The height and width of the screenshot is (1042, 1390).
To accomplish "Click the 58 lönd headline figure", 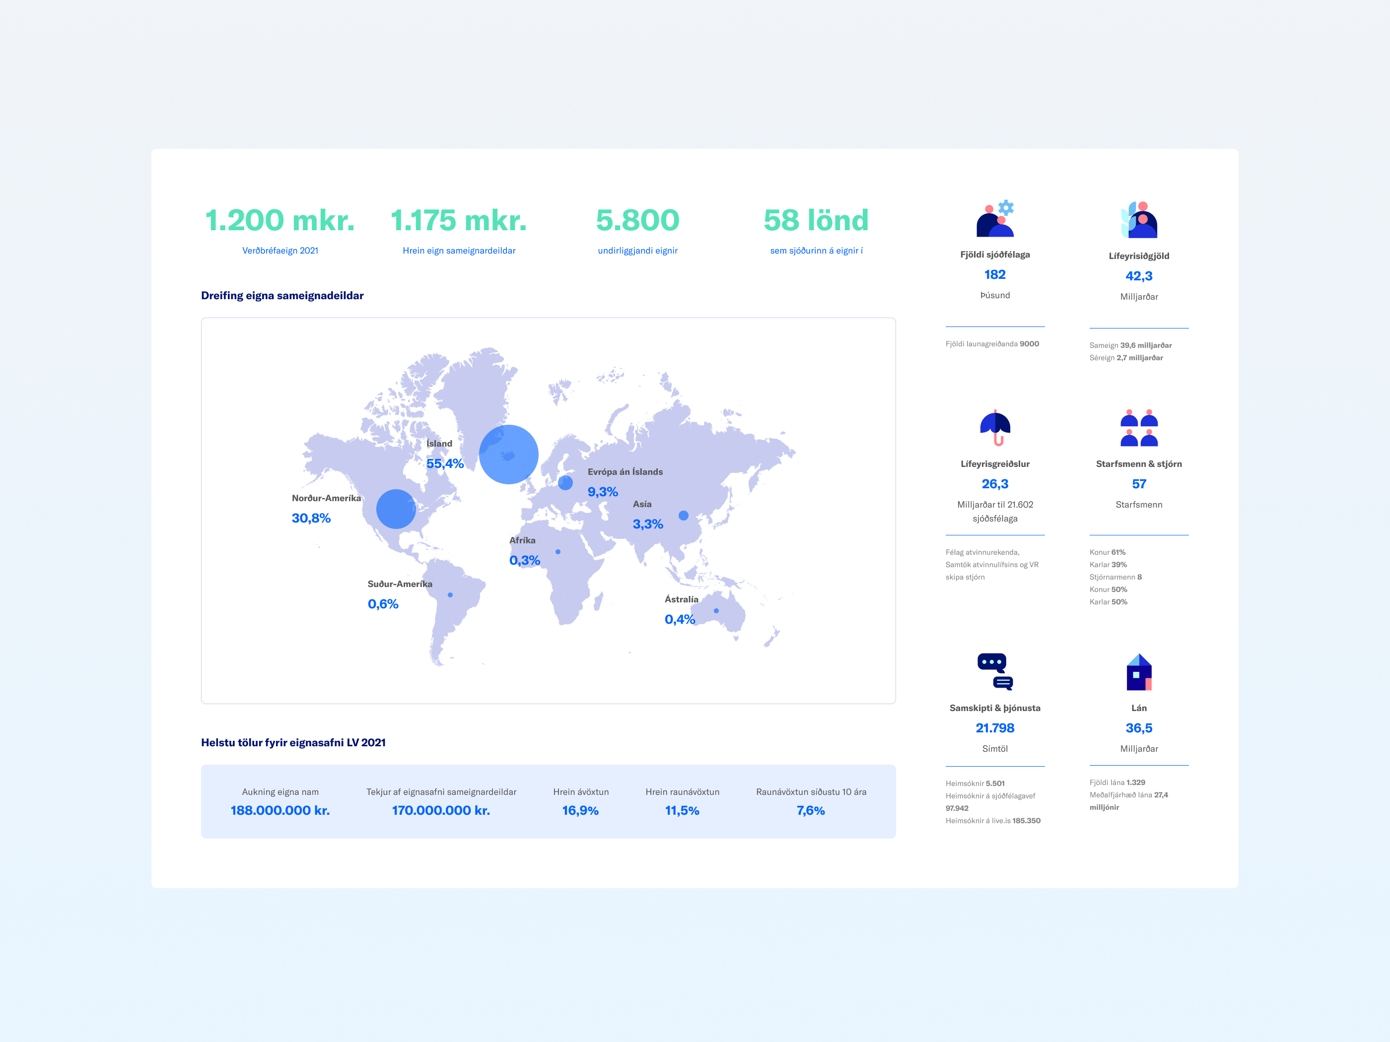I will pos(816,220).
